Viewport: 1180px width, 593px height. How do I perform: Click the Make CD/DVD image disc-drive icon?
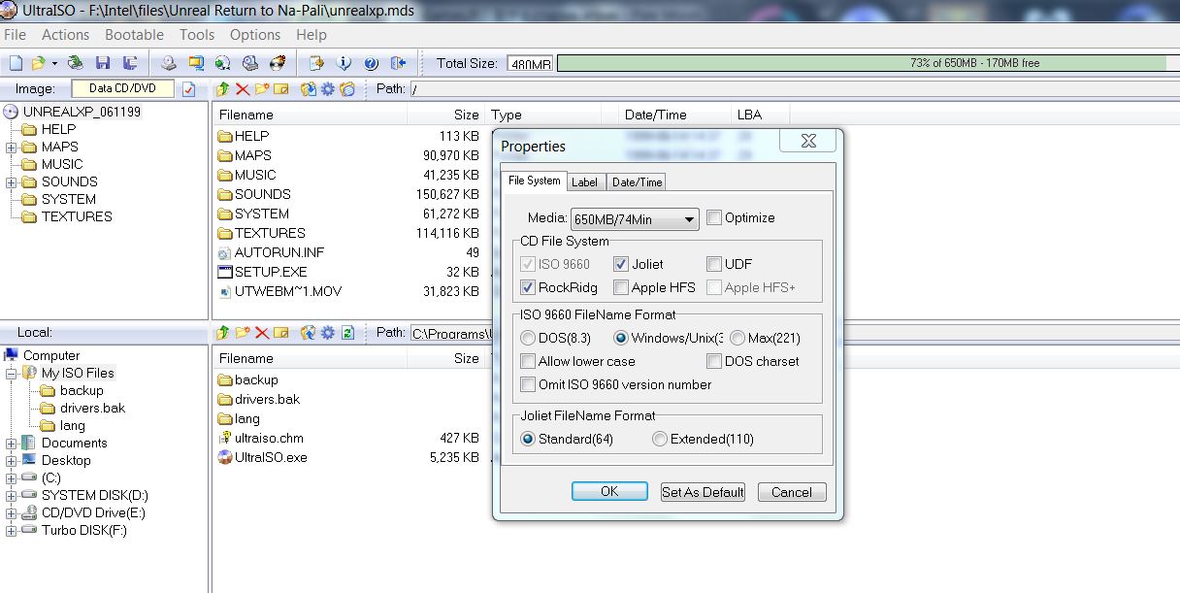[169, 63]
